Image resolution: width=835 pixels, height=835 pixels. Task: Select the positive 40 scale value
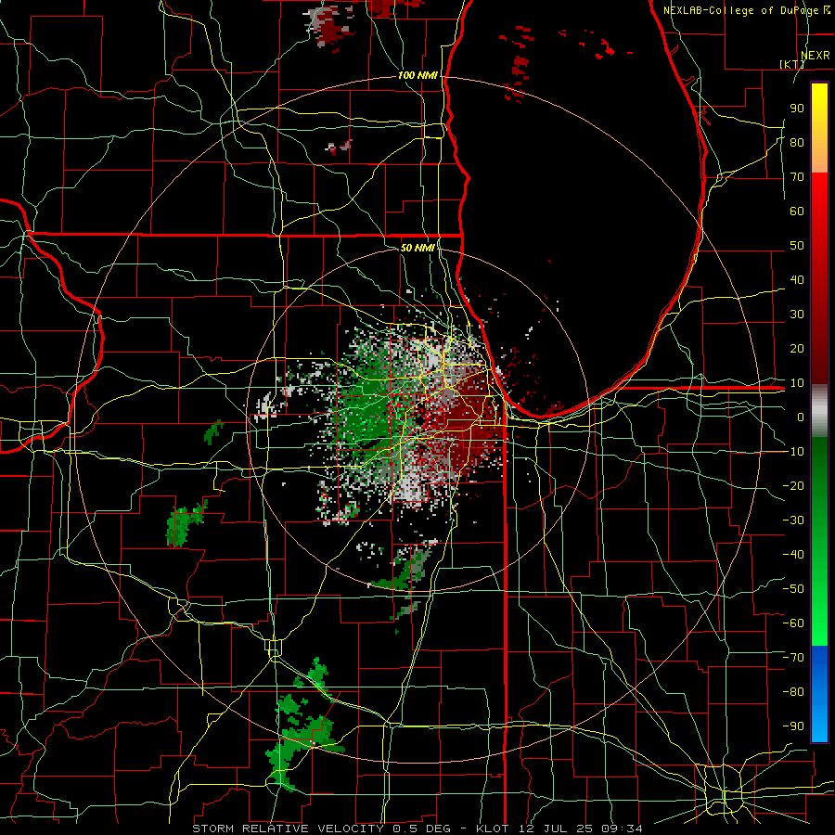797,280
